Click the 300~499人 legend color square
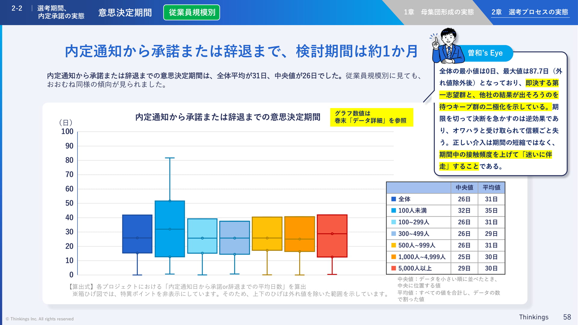 393,234
